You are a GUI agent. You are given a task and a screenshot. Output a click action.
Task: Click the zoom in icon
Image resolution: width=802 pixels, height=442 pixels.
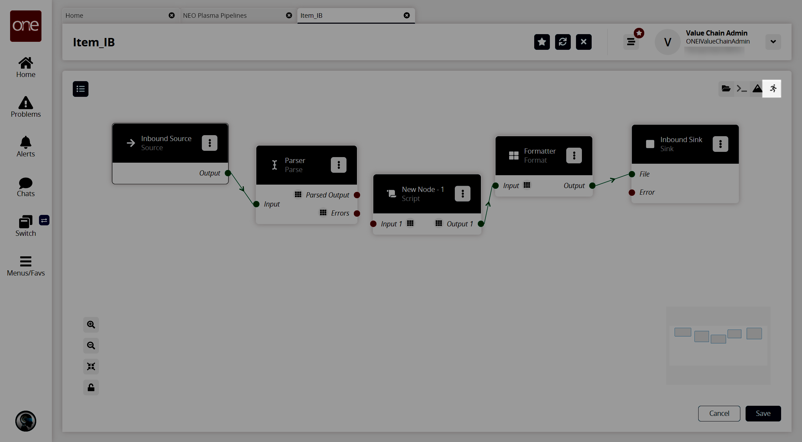[x=91, y=324]
